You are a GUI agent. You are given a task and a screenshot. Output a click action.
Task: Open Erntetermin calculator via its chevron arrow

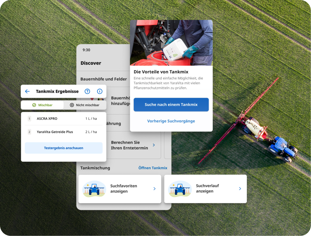(154, 145)
